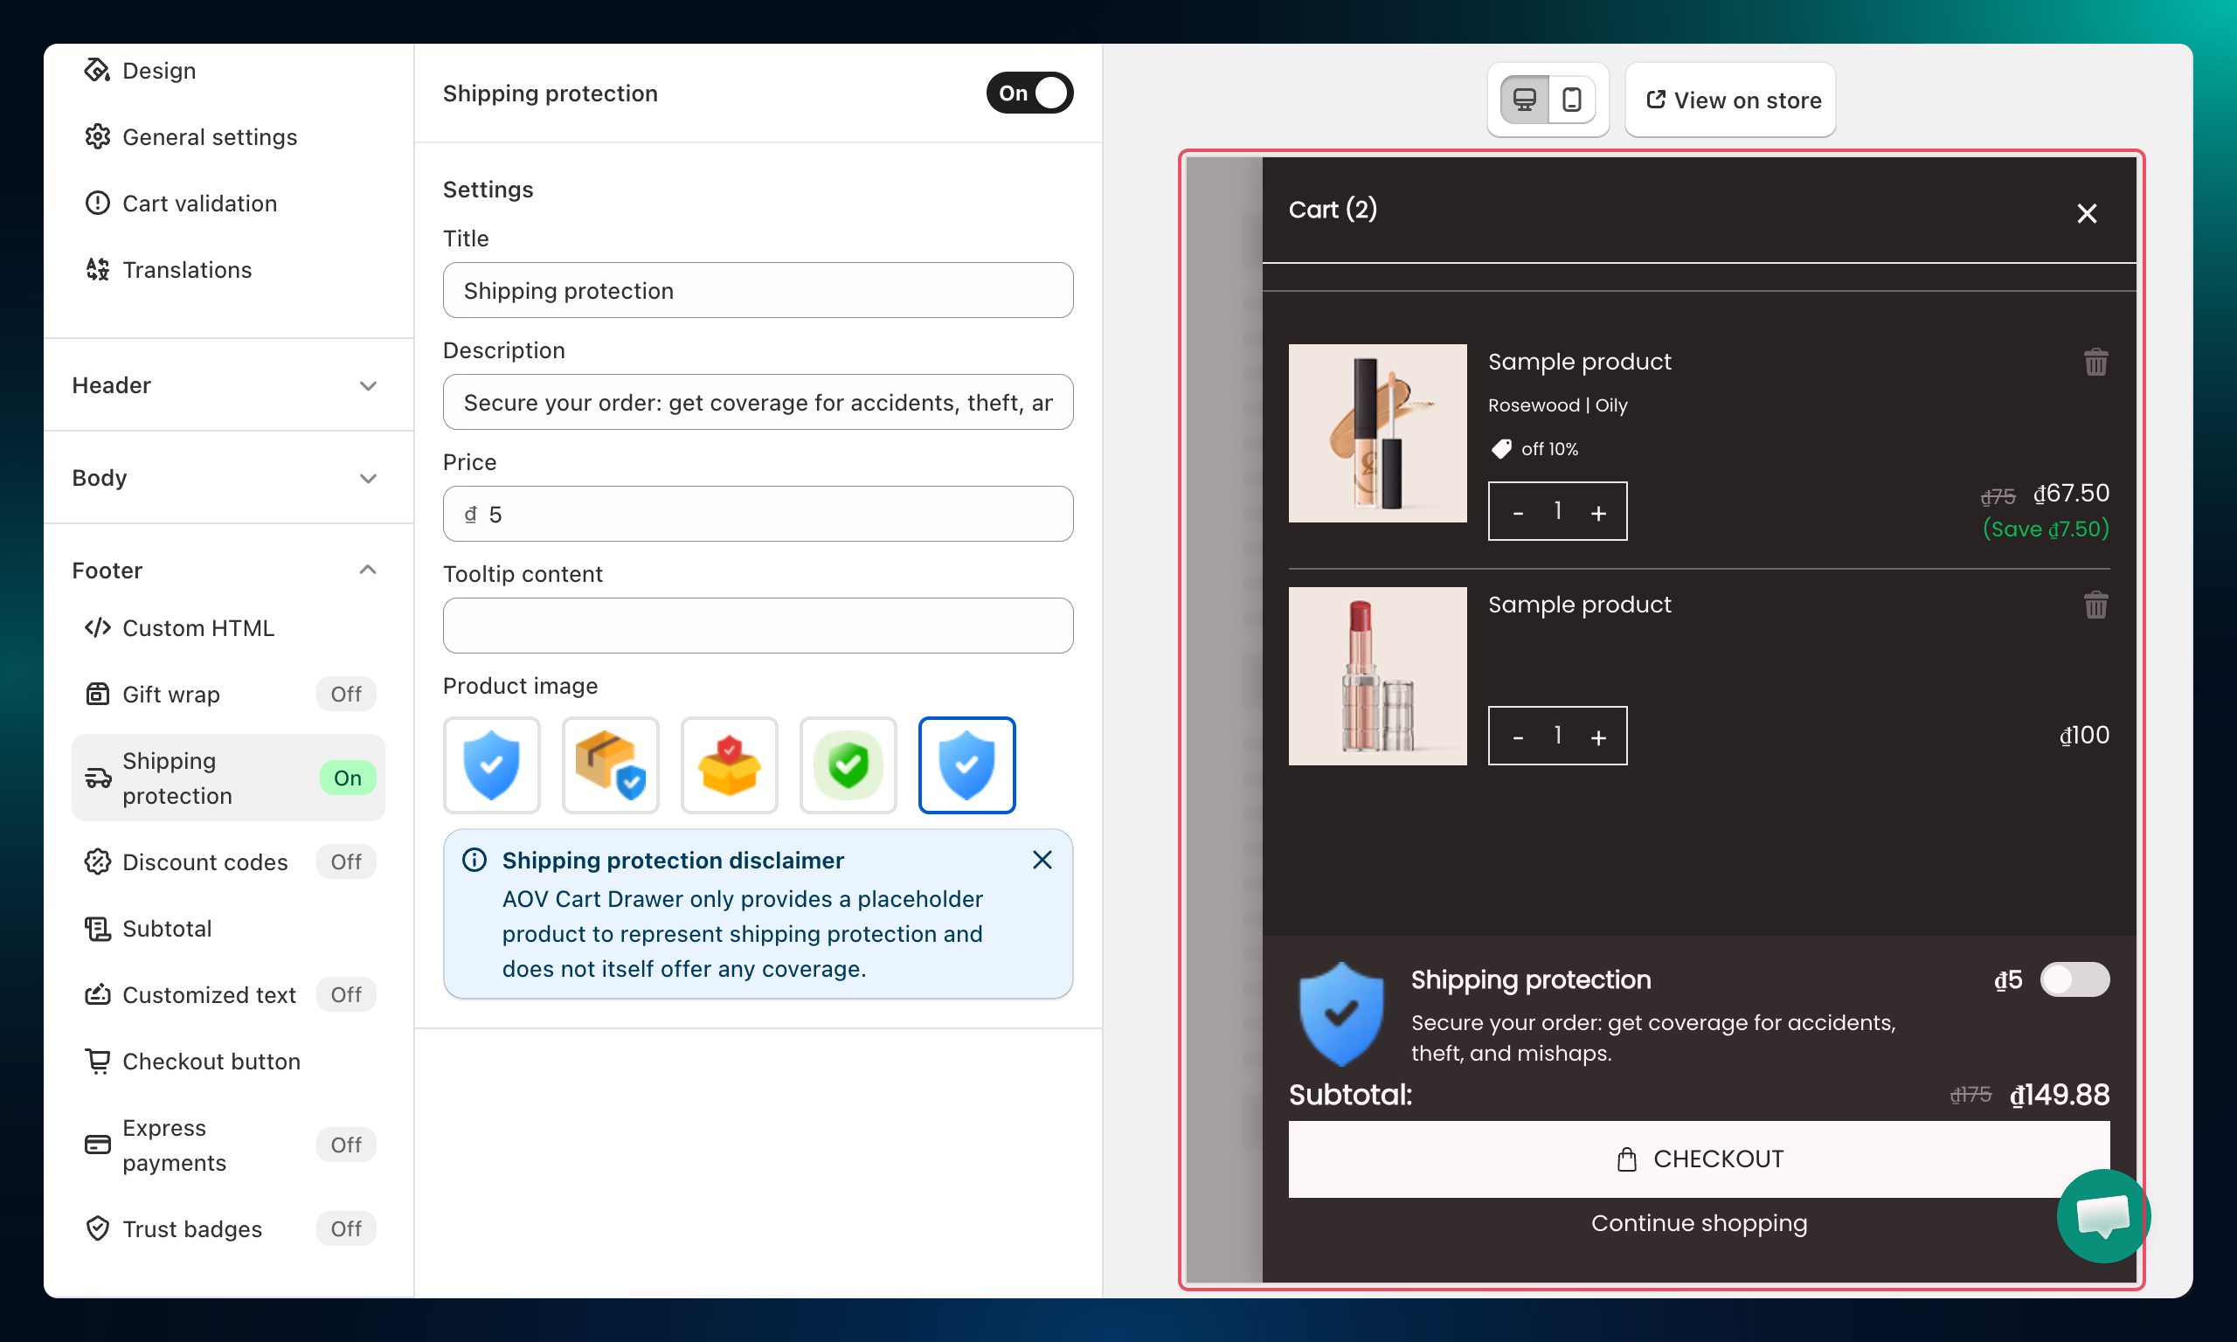Click the Custom HTML code icon

97,627
